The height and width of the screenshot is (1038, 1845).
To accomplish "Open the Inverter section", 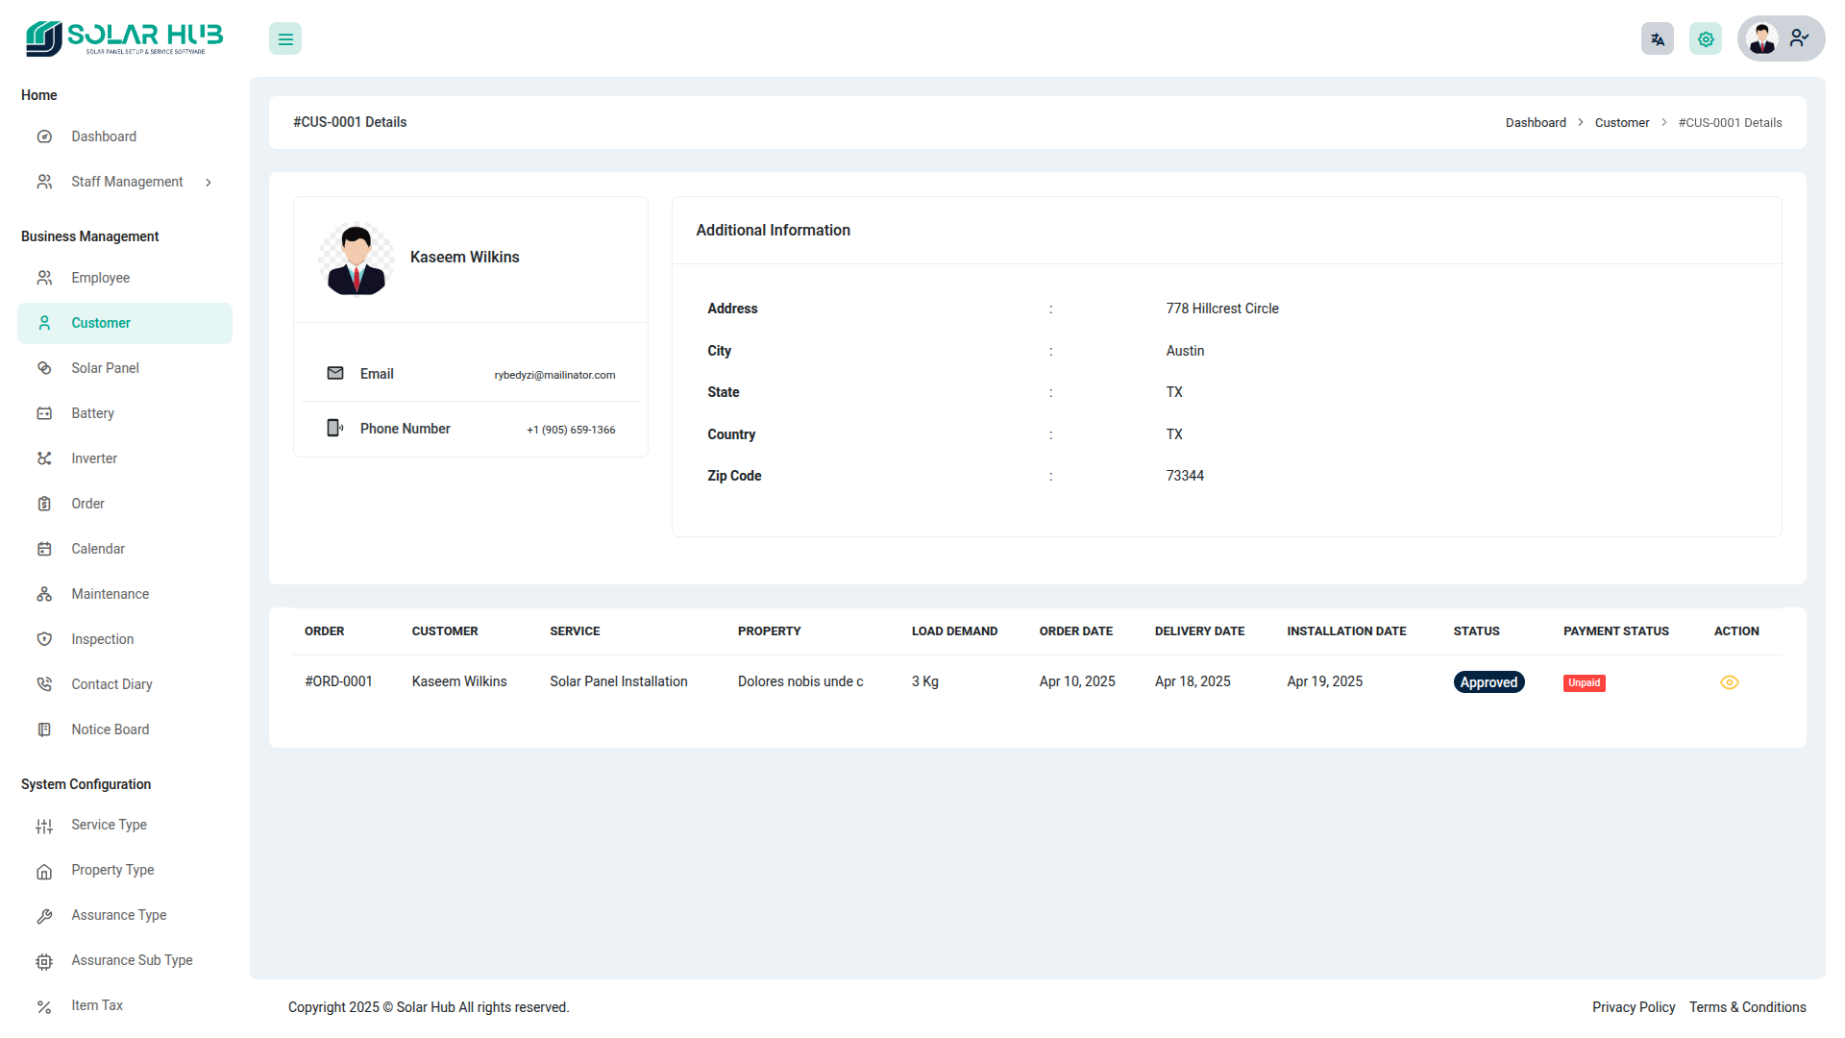I will (94, 458).
